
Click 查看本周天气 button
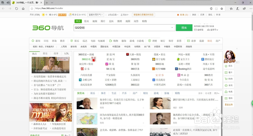[96, 15]
